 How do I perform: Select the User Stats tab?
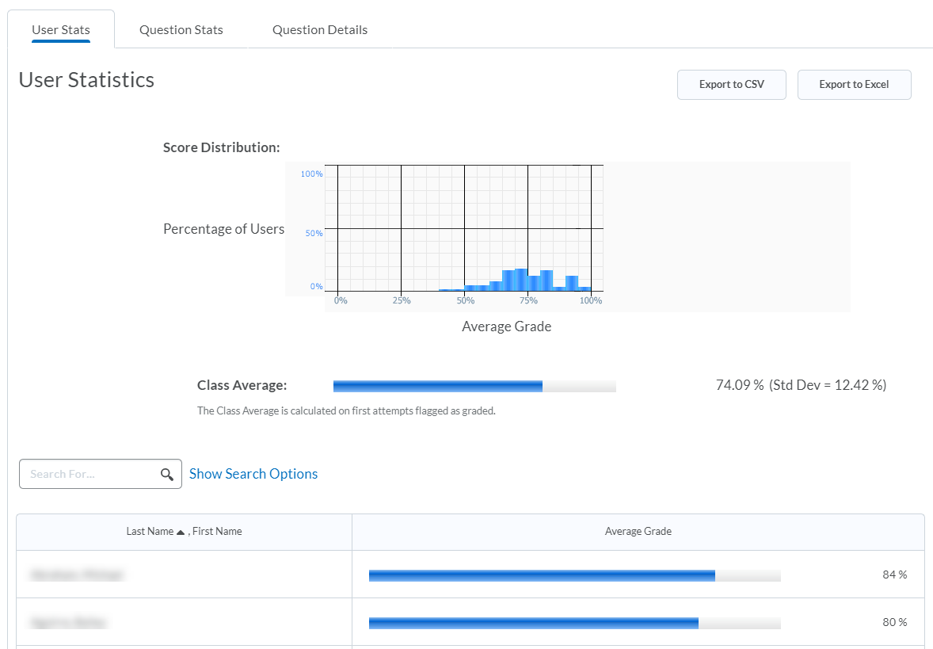(x=61, y=30)
